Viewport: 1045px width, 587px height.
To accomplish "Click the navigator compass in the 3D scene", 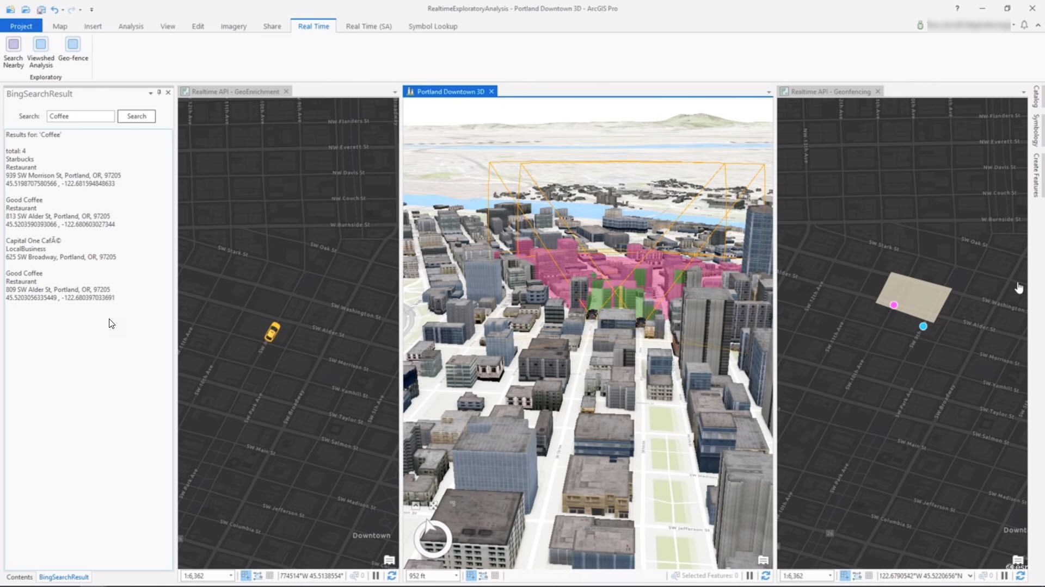I will pyautogui.click(x=433, y=539).
